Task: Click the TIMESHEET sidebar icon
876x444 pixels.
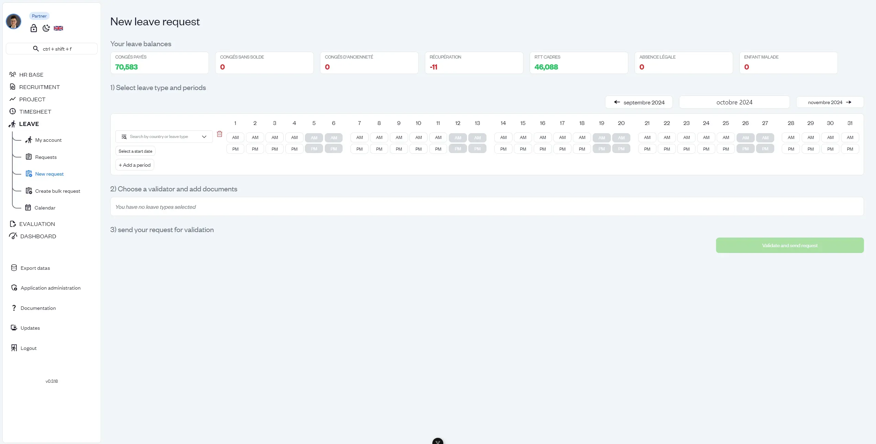Action: coord(12,111)
